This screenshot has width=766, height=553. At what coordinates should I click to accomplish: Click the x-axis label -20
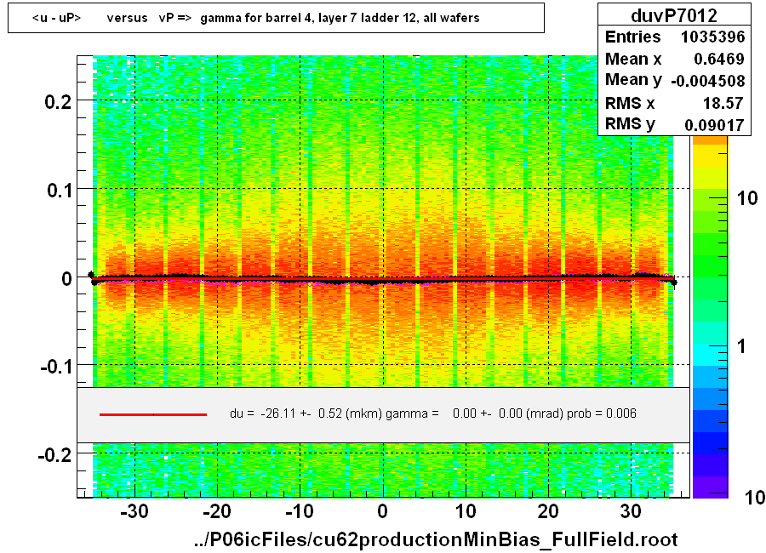217,511
